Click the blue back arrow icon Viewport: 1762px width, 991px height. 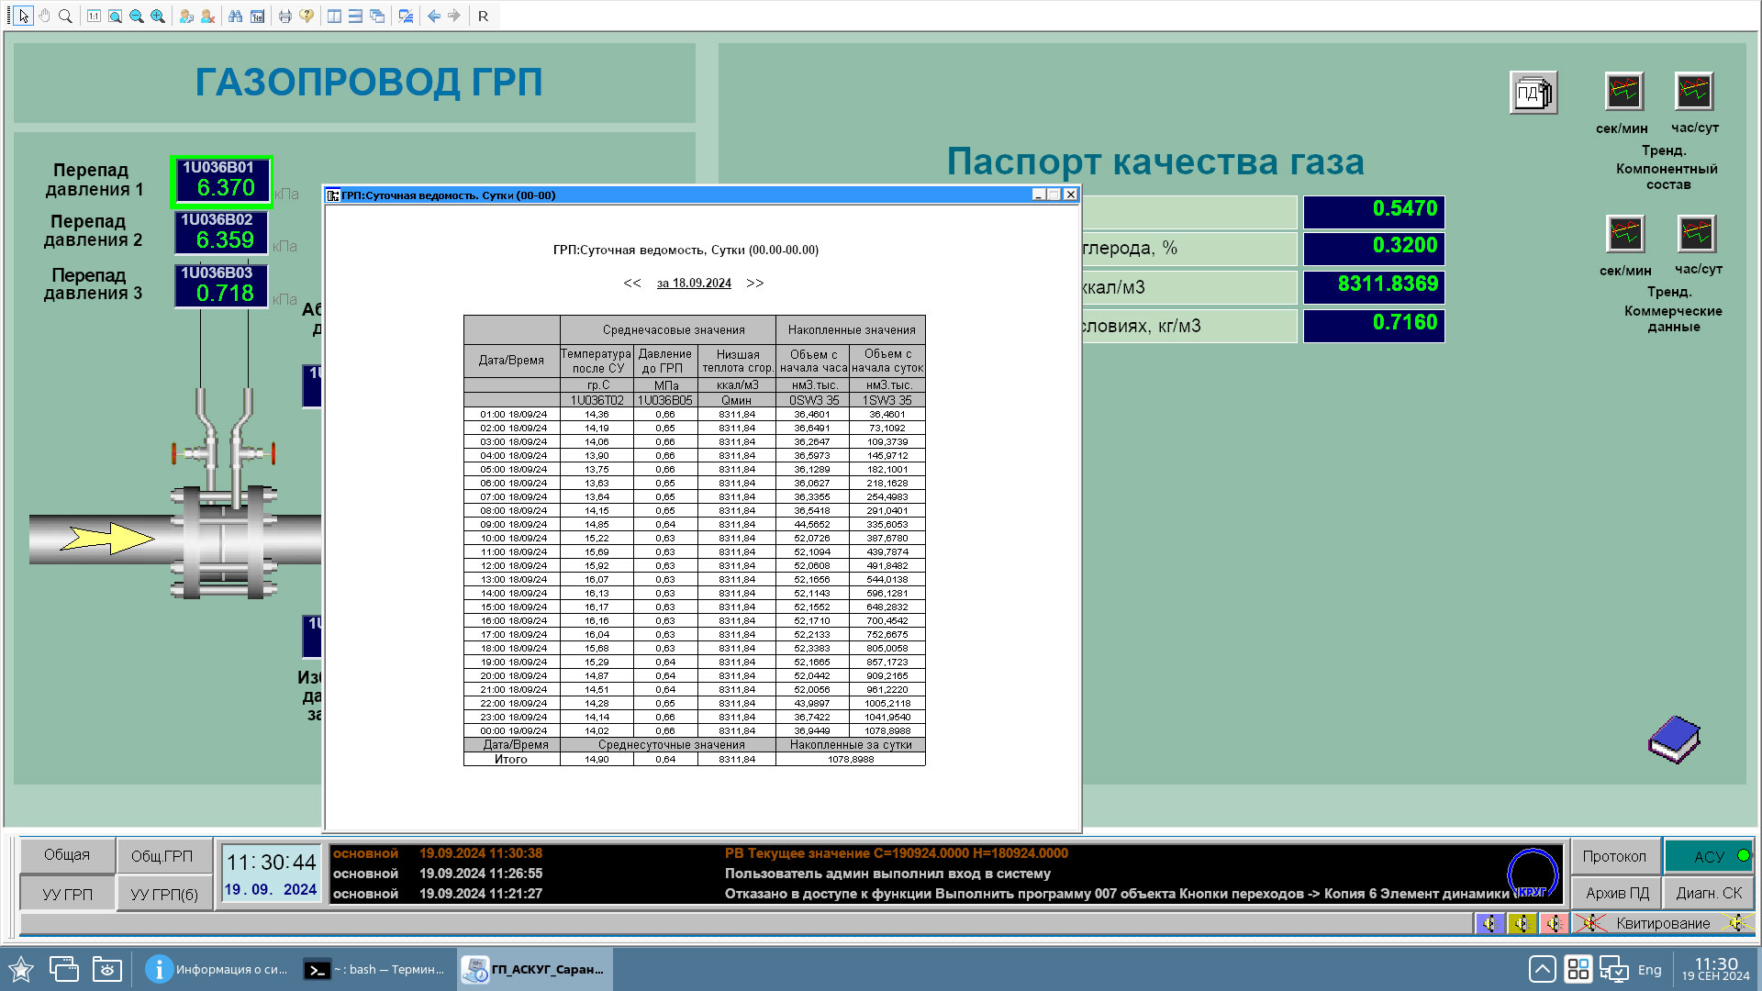click(433, 16)
